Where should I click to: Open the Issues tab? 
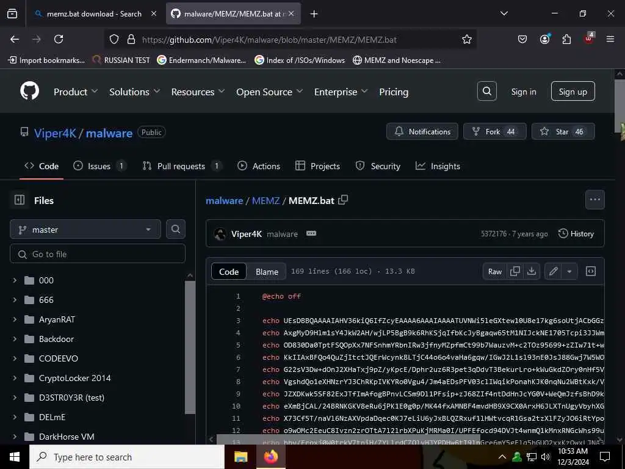[x=100, y=166]
